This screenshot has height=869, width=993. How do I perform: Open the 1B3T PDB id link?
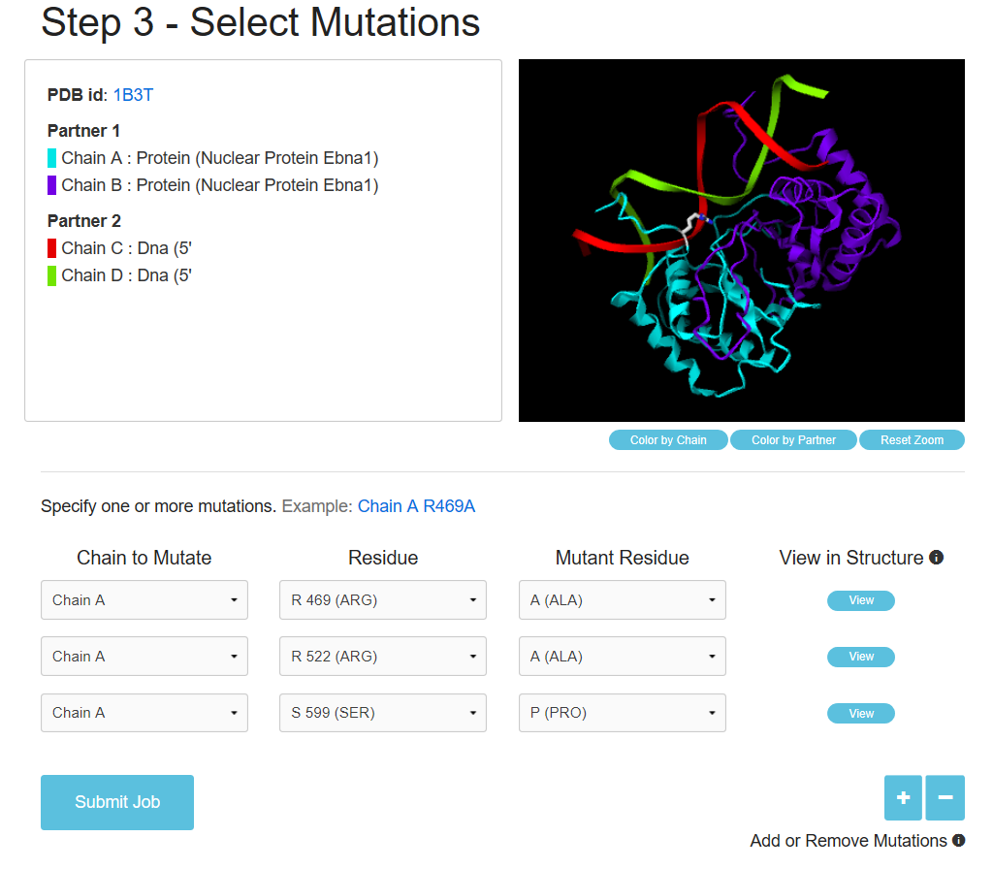click(134, 95)
